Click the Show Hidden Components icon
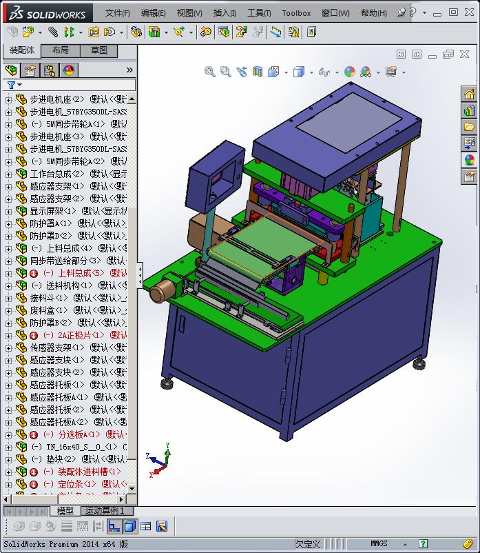Image resolution: width=480 pixels, height=553 pixels. coord(136,32)
